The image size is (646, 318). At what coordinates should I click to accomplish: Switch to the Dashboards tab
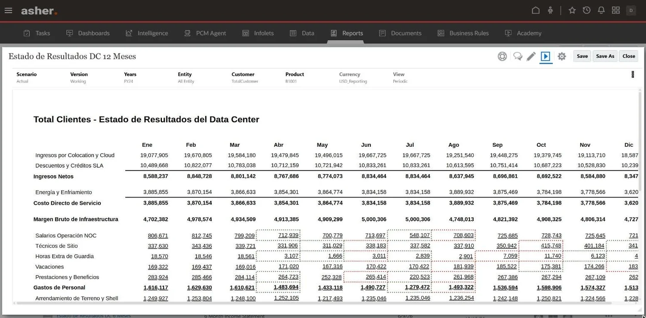[88, 33]
